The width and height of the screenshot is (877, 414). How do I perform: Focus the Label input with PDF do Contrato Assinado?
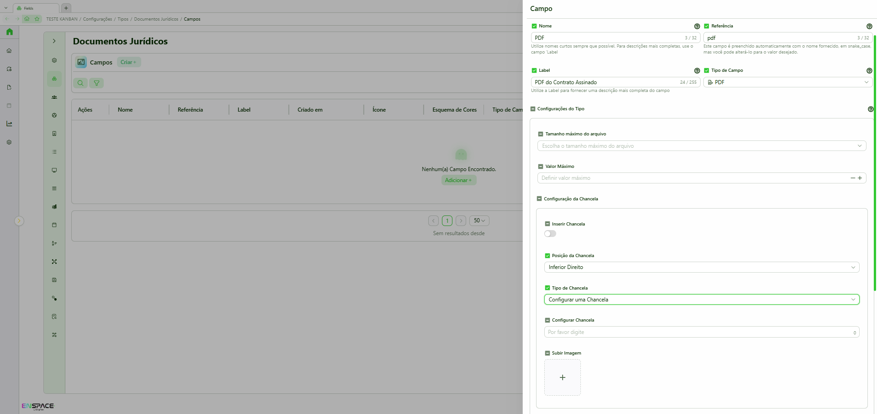[x=616, y=82]
